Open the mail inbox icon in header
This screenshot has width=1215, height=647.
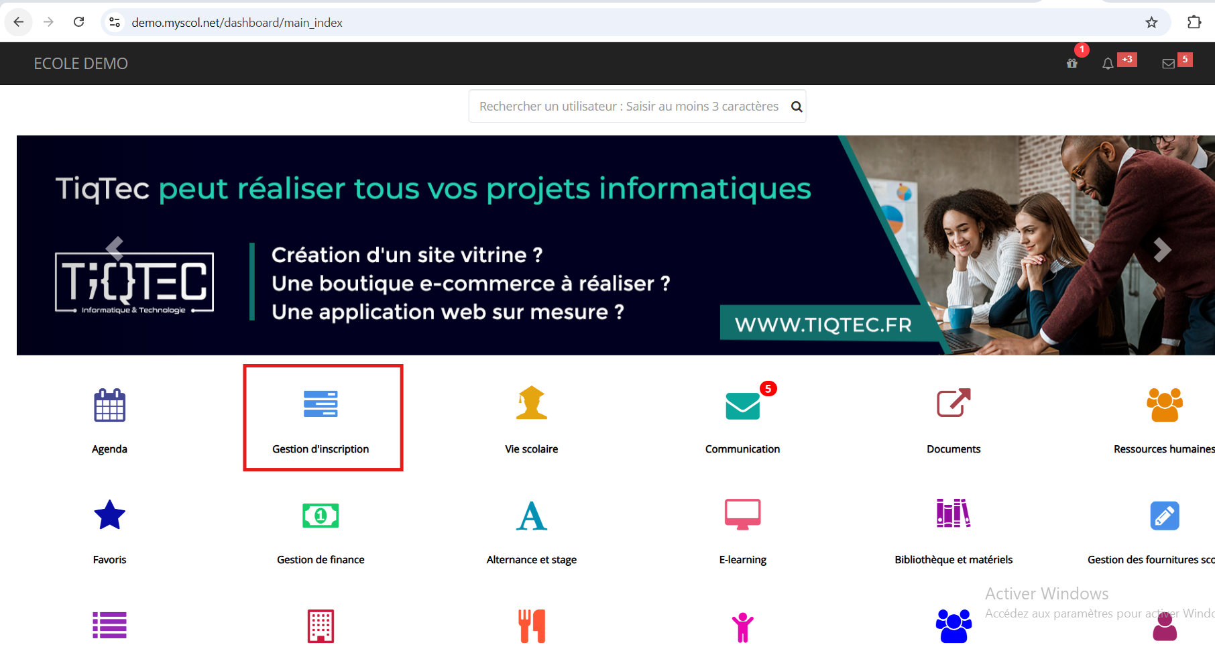1168,64
